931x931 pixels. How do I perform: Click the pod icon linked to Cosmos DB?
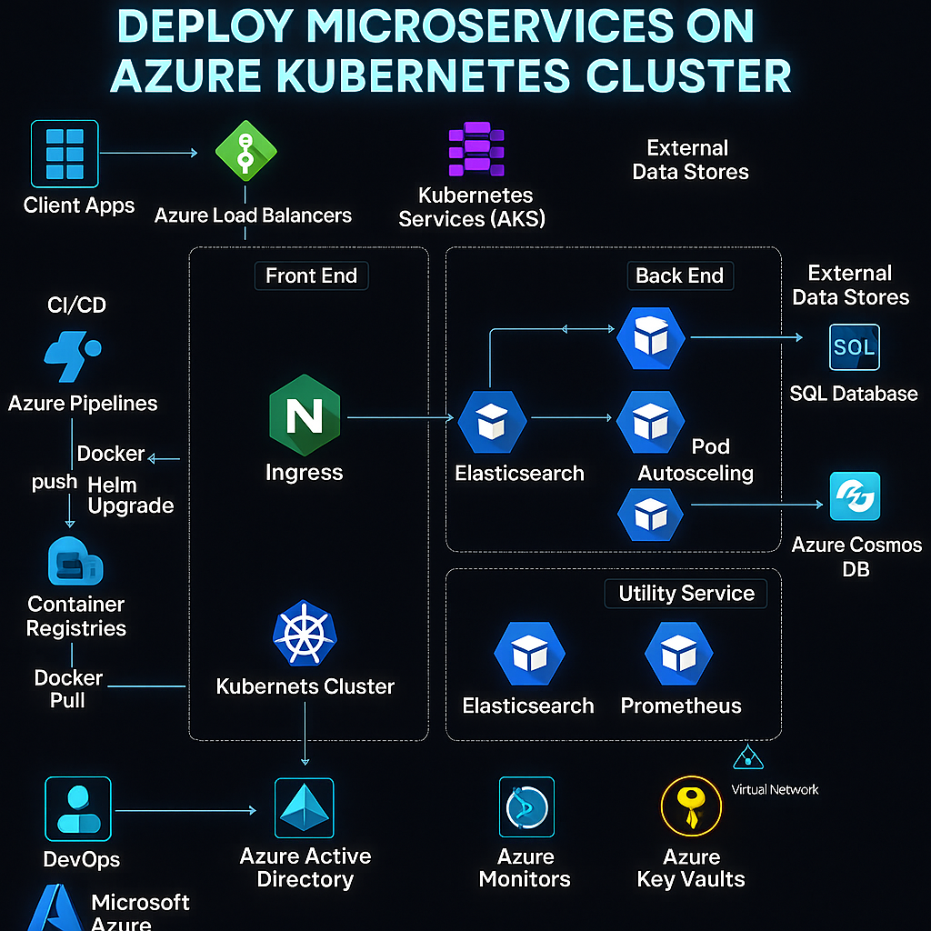pyautogui.click(x=651, y=515)
